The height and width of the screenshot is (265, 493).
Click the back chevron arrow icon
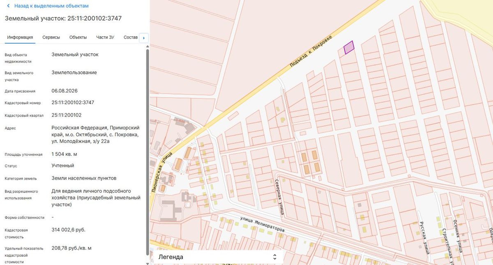coord(8,6)
